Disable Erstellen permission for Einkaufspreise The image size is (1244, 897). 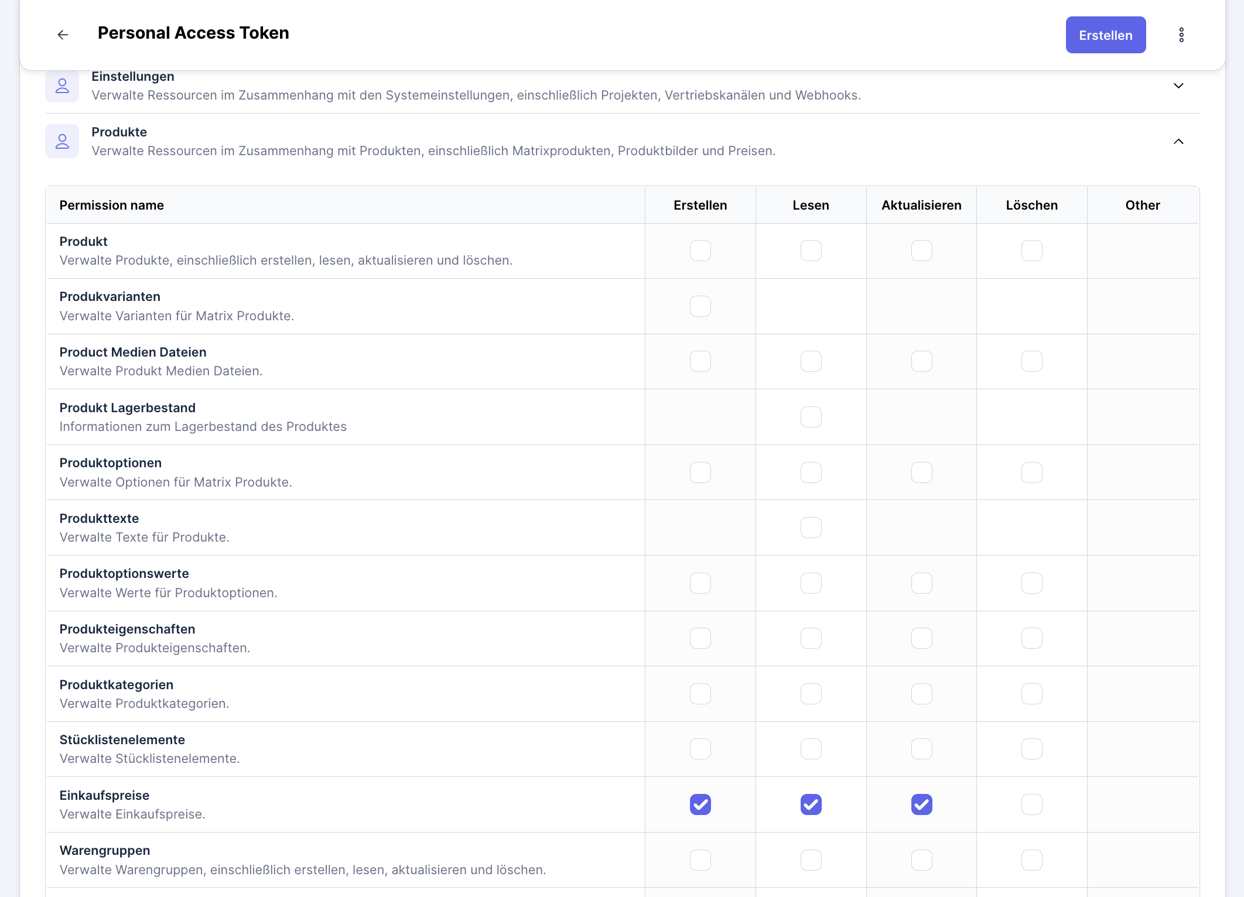click(x=700, y=804)
